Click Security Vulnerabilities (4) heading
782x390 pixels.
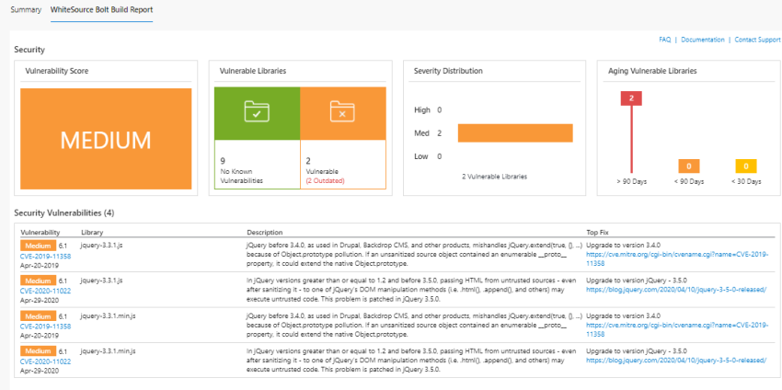(64, 213)
